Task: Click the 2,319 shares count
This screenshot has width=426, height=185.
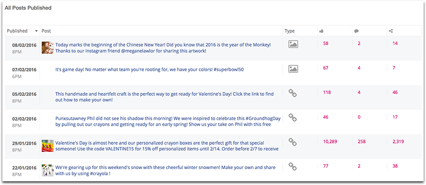Action: 398,142
